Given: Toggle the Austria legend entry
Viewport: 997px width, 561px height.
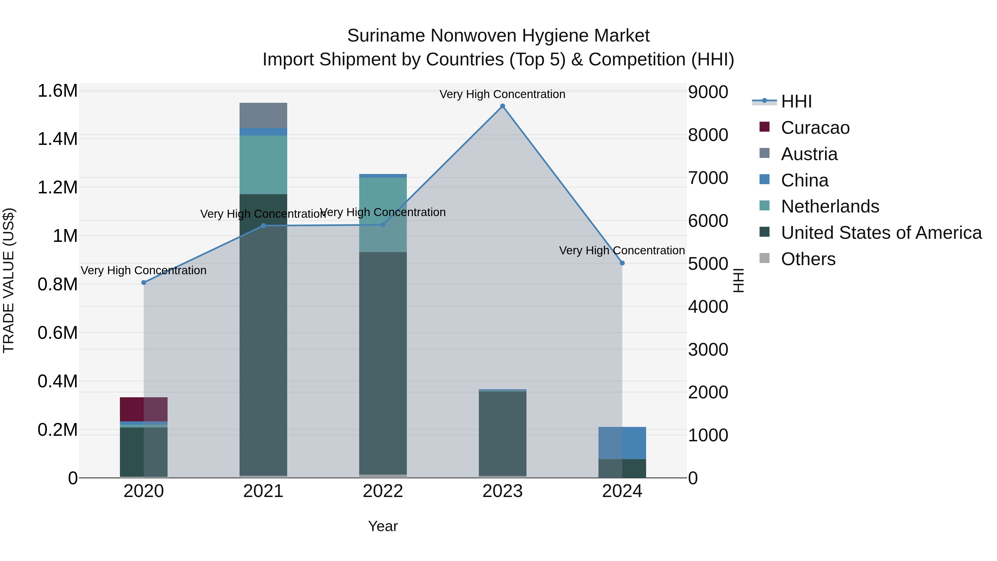Looking at the screenshot, I should point(798,154).
